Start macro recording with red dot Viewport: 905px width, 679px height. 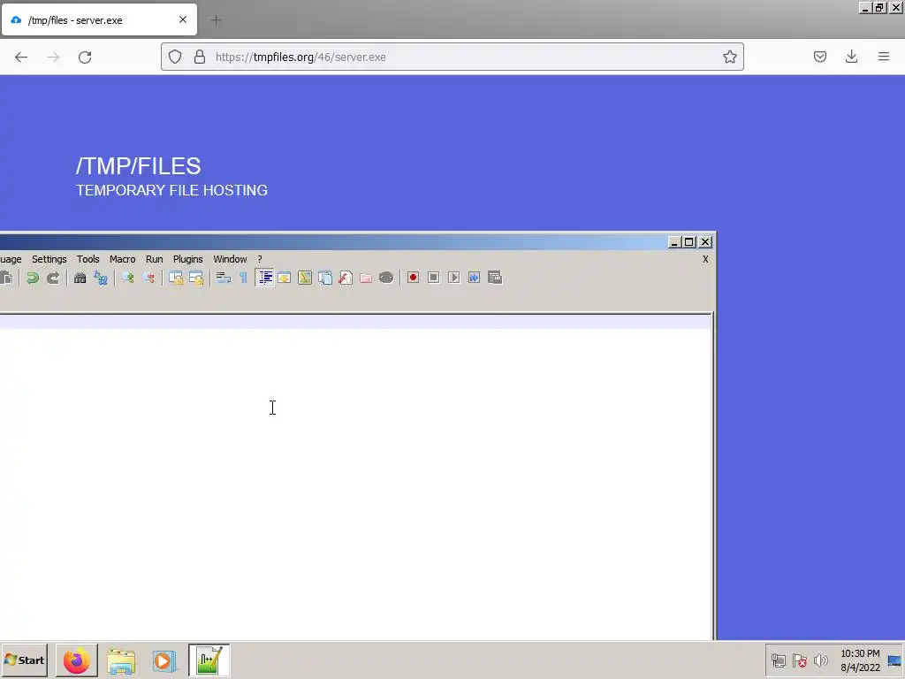[414, 278]
